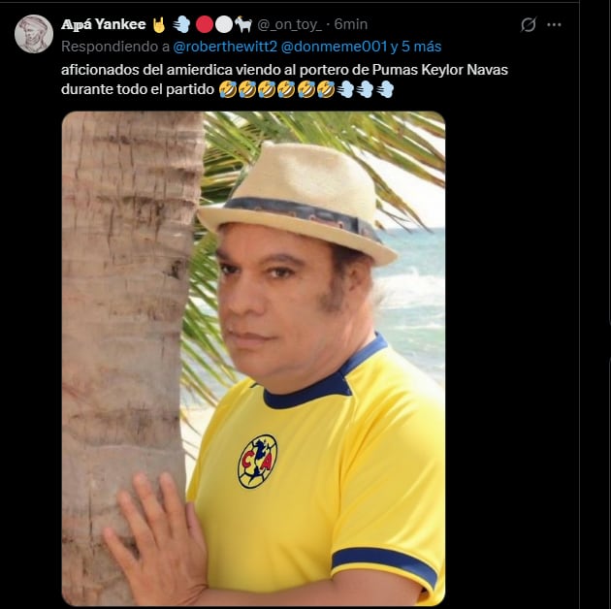Click the display name Apá Yankee

pyautogui.click(x=101, y=24)
